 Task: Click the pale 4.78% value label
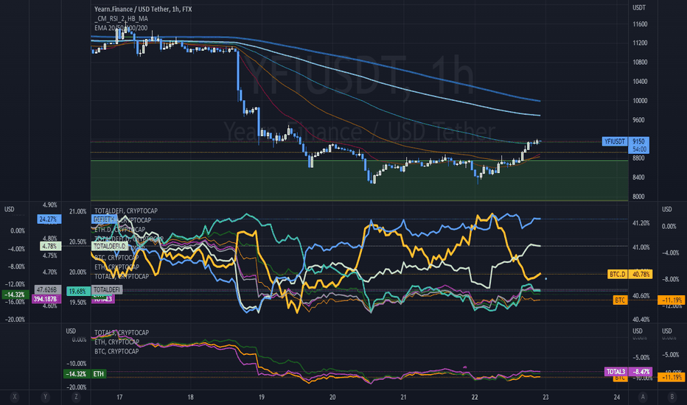(50, 246)
